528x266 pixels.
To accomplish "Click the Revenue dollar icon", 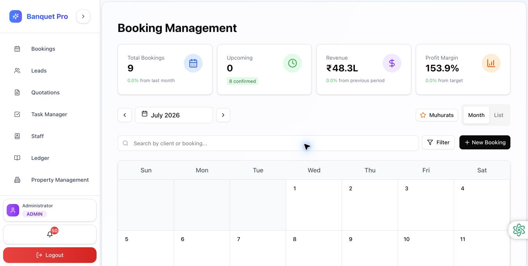I will coord(392,63).
